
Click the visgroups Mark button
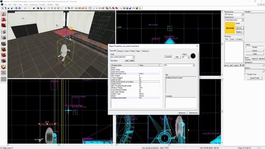click(236, 65)
